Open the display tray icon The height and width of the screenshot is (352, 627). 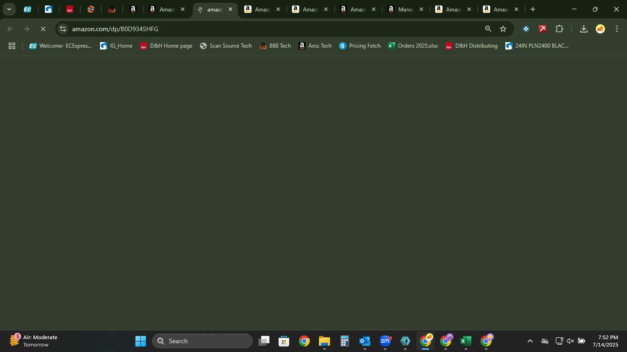pyautogui.click(x=559, y=341)
